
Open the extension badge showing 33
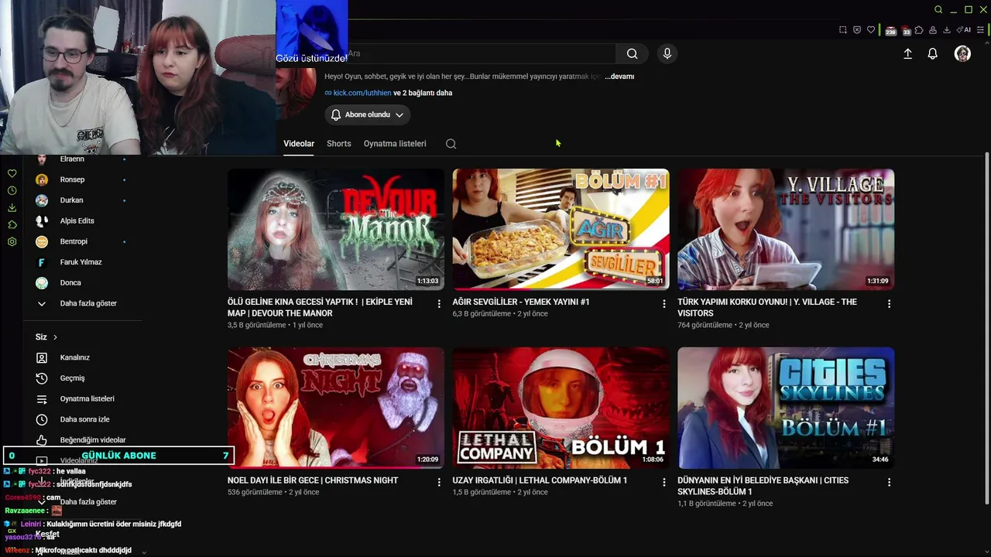coord(906,31)
